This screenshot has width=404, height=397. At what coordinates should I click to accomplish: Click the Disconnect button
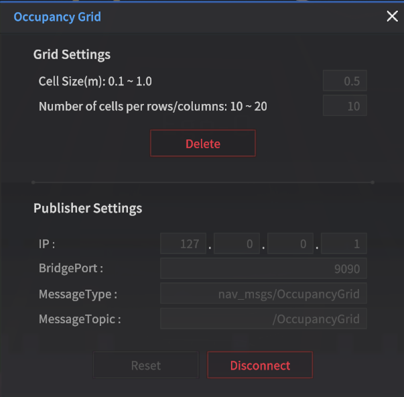pos(260,365)
